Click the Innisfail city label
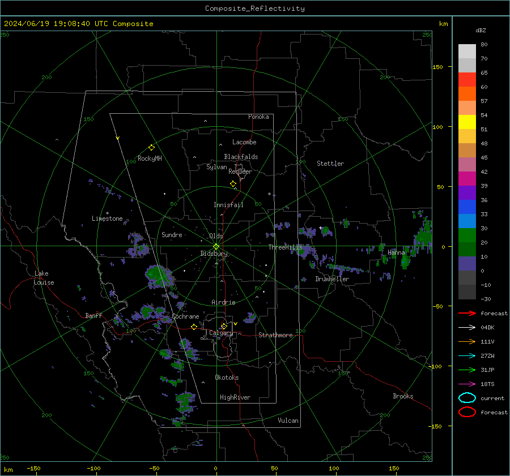The width and height of the screenshot is (510, 476). click(228, 205)
